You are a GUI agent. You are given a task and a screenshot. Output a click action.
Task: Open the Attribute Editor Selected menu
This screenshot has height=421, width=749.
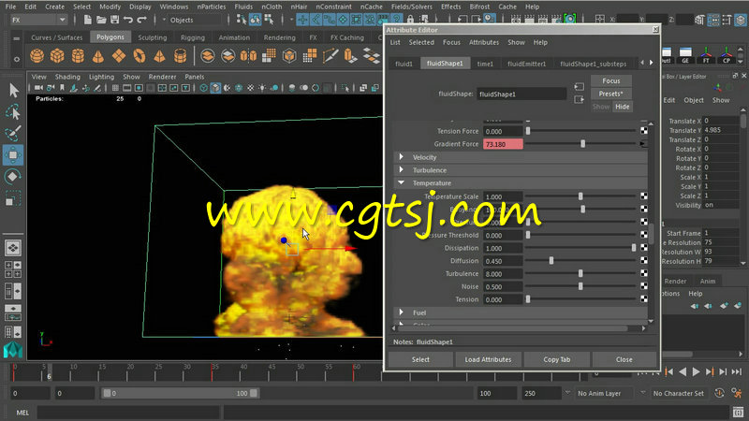(x=421, y=42)
